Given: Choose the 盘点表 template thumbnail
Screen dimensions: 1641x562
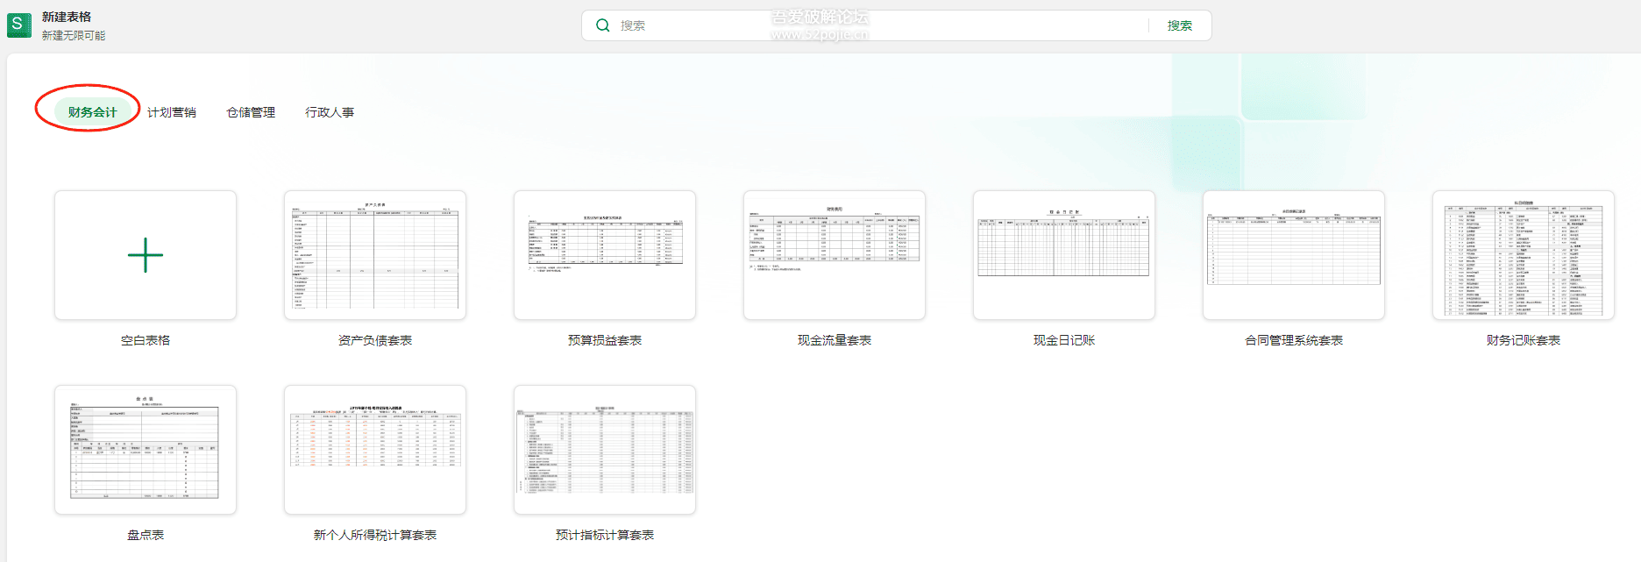Looking at the screenshot, I should [146, 450].
